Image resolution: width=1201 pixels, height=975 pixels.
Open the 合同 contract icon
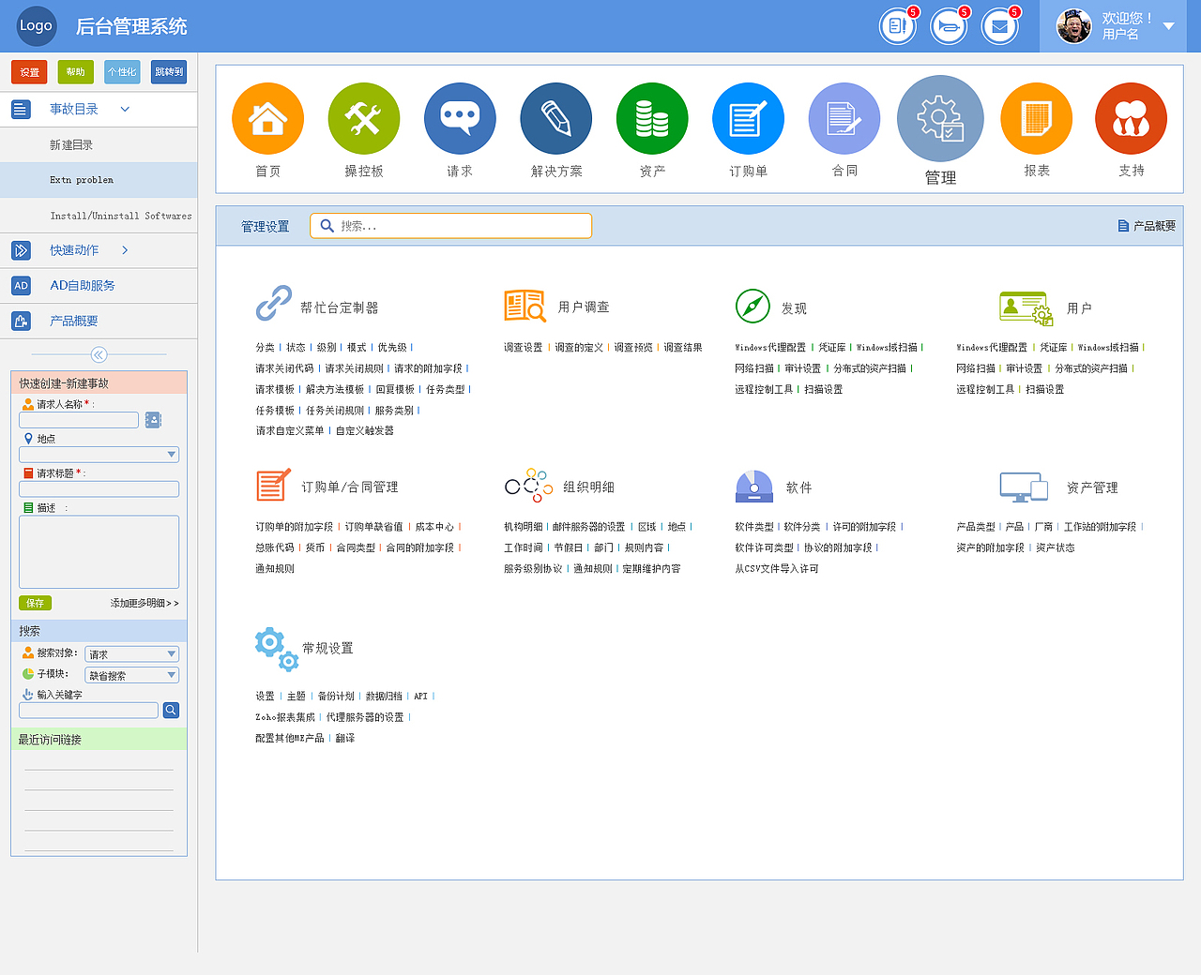point(844,118)
